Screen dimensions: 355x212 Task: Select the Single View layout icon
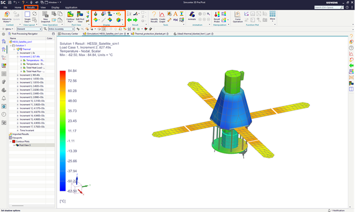coord(27,15)
